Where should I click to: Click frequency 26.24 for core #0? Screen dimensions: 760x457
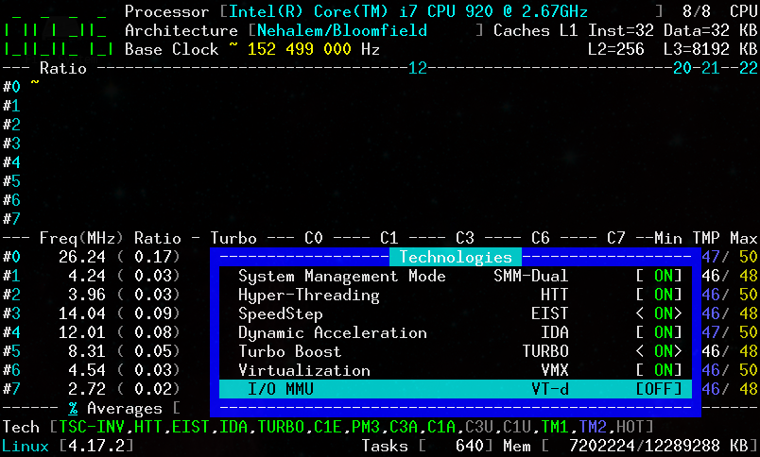coord(82,257)
